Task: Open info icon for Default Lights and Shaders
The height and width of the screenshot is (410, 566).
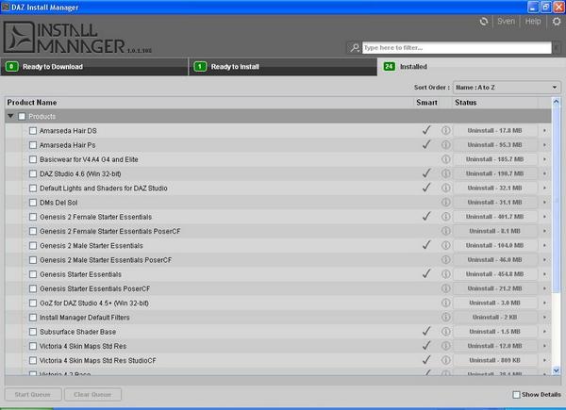Action: click(446, 188)
